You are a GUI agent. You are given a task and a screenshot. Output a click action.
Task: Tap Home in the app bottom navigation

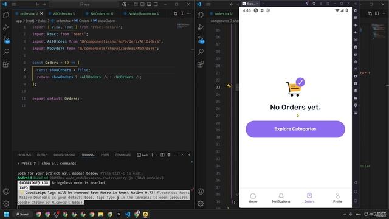click(253, 198)
